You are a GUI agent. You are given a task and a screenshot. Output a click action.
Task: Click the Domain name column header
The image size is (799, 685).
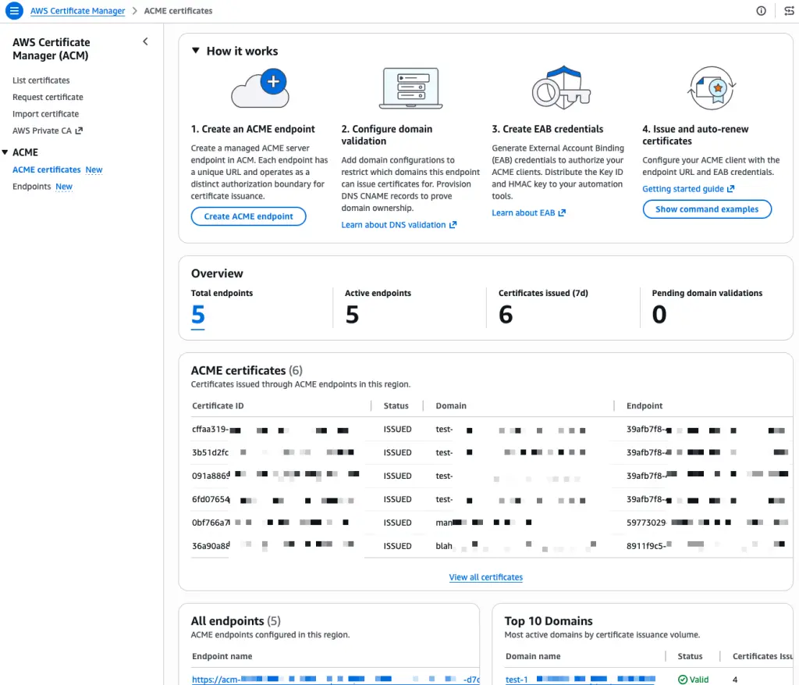[532, 656]
